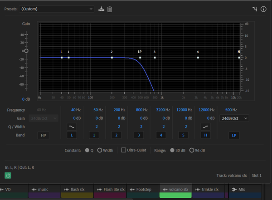Viewport: 272px width, 200px height.
Task: Click the master Gain slider handle
Action: coord(26,51)
